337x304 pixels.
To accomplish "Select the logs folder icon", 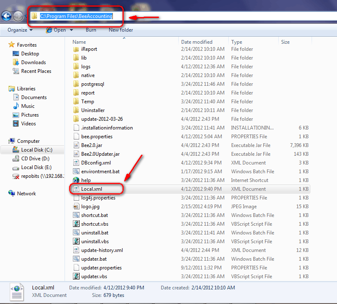I will (x=76, y=67).
